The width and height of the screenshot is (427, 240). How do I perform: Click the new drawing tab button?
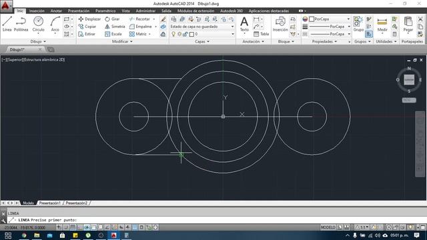coord(51,49)
